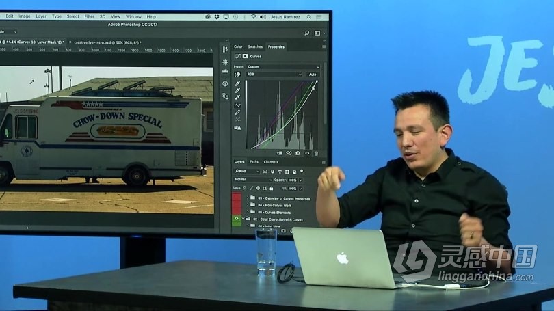This screenshot has height=311, width=554.
Task: Click the view previous state icon
Action: point(289,153)
